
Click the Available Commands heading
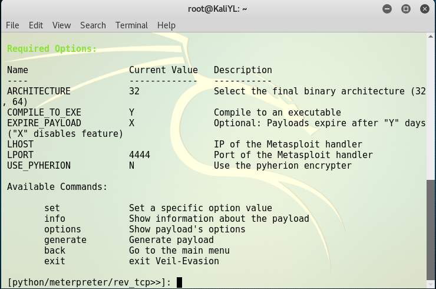click(57, 186)
